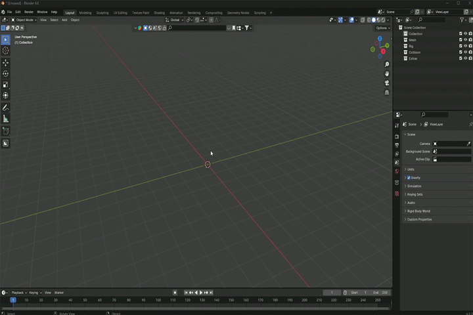Switch to the Sculpting workspace tab
Viewport: 473px width, 315px height.
102,12
